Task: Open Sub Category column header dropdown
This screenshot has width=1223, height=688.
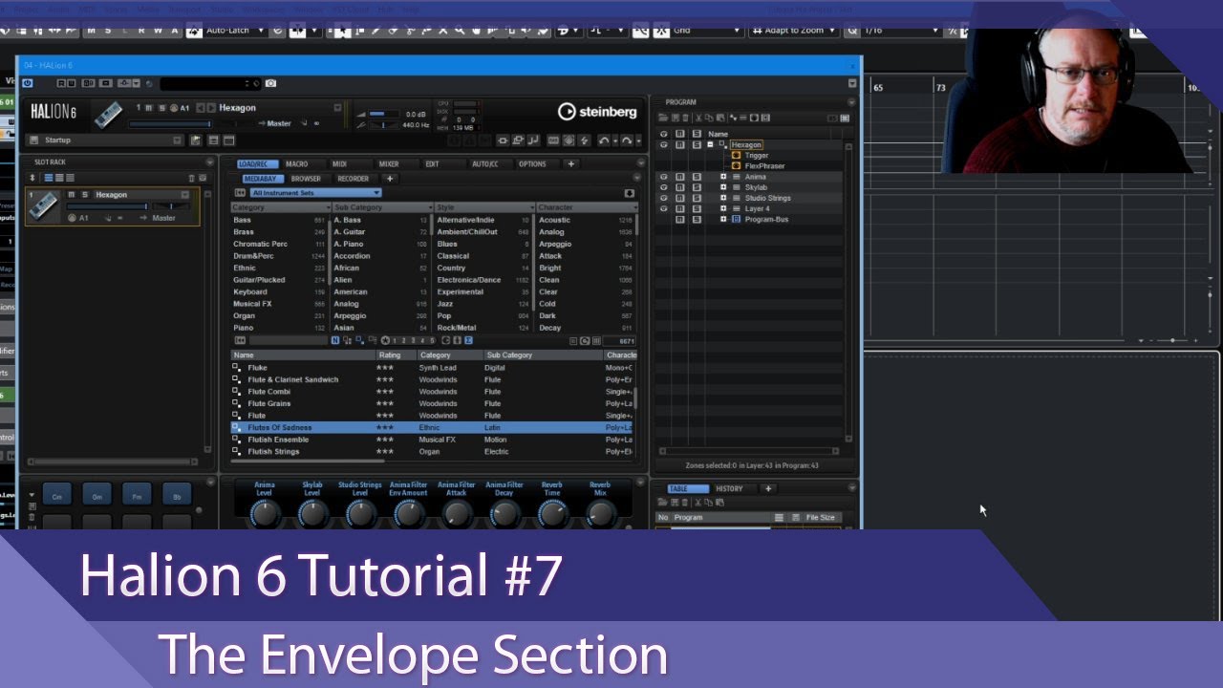Action: point(430,207)
